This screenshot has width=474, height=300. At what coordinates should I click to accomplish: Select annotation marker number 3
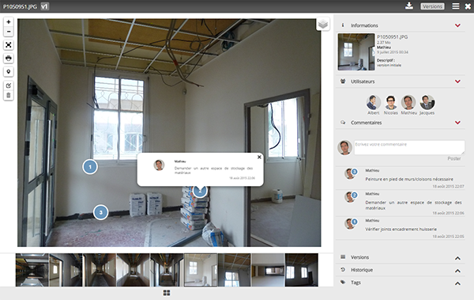100,212
